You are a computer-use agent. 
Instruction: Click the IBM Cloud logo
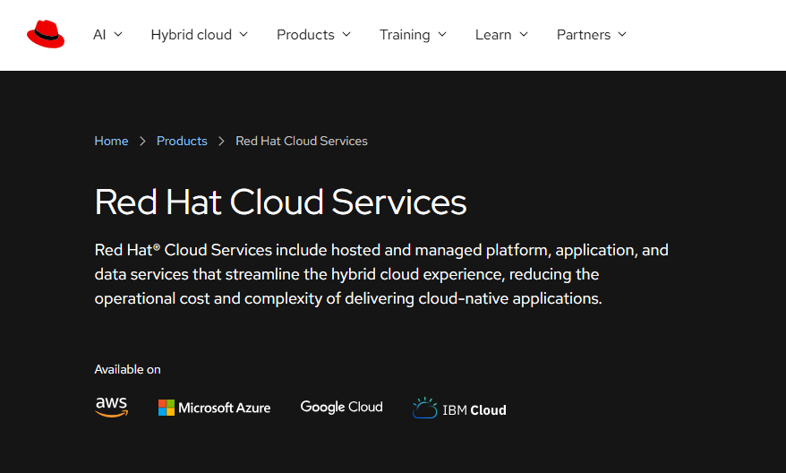click(459, 408)
